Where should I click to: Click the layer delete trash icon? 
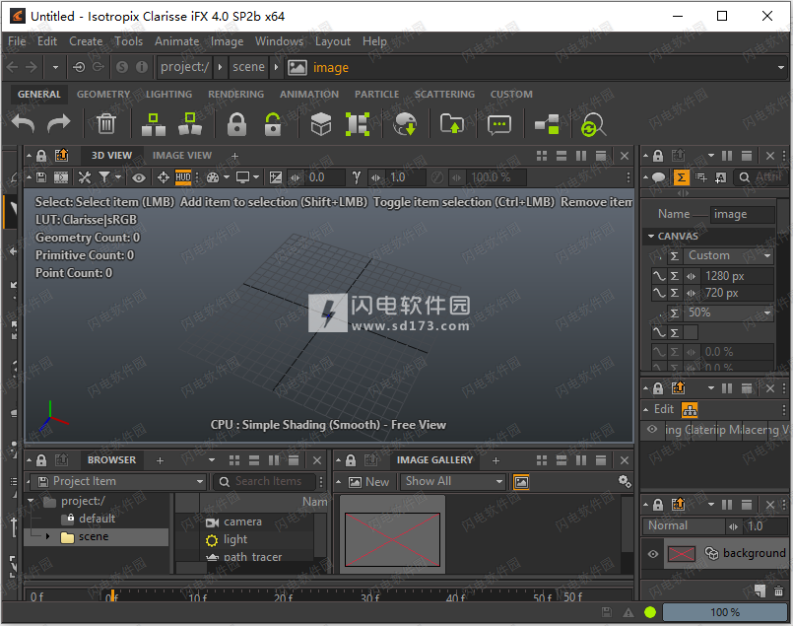click(x=779, y=591)
